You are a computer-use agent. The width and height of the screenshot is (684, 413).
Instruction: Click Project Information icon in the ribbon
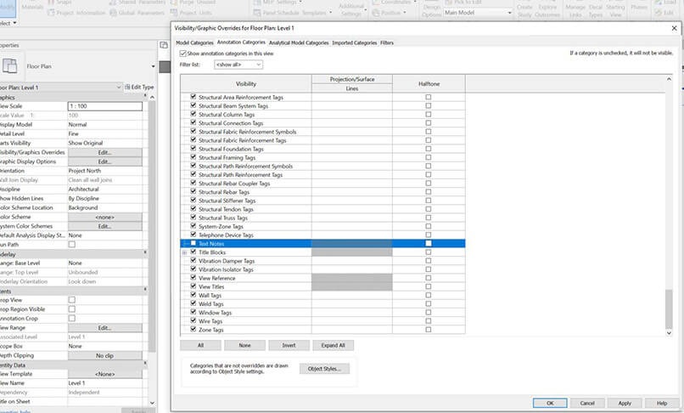click(51, 13)
